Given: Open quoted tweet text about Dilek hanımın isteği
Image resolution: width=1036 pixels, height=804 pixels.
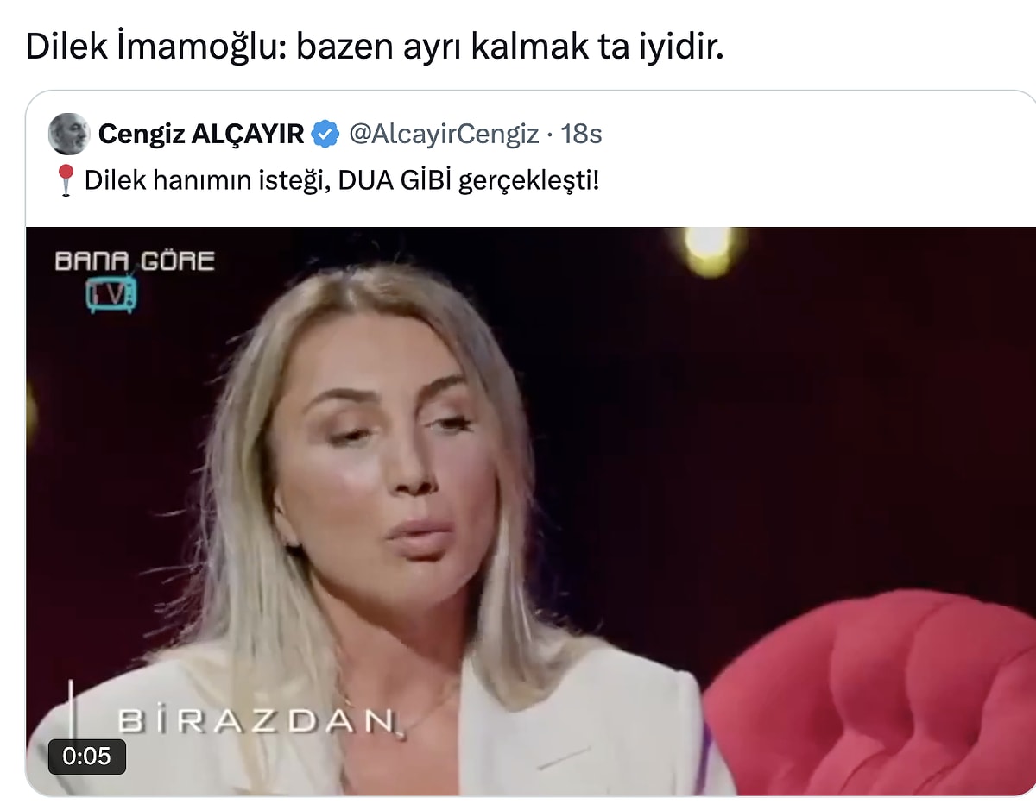Looking at the screenshot, I should tap(341, 181).
